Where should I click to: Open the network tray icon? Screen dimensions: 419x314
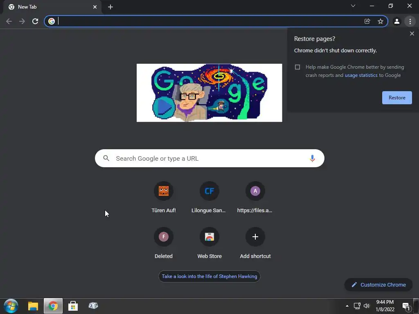357,306
